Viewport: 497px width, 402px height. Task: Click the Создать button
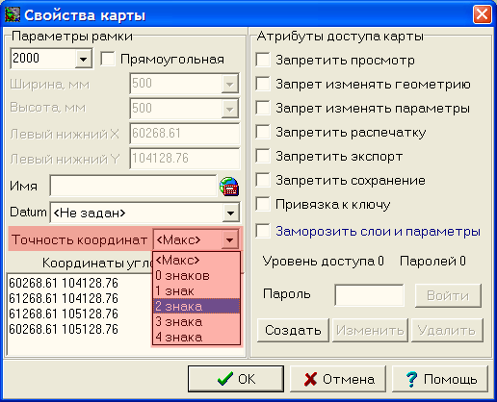click(293, 330)
